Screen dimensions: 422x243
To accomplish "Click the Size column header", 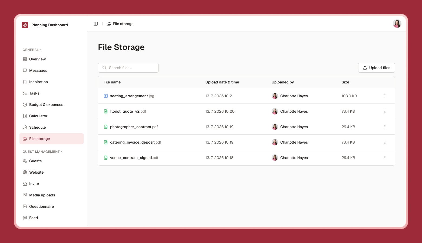I will [345, 82].
